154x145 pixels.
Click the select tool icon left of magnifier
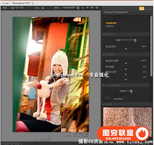point(83,8)
